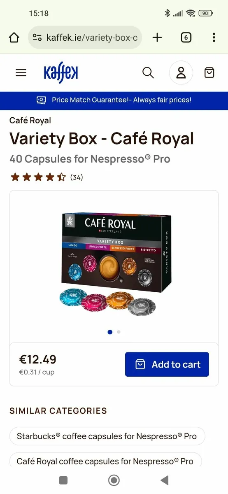Open Starbucks coffee capsules for Nespresso Pro

tap(107, 436)
